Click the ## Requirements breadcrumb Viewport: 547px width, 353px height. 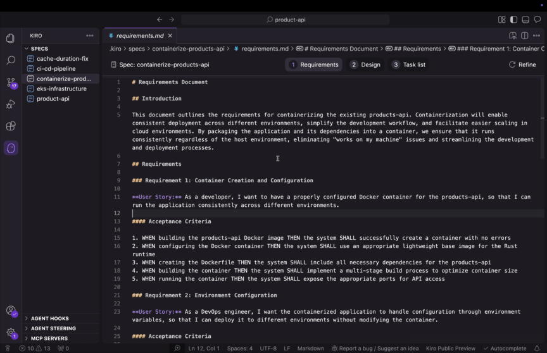(413, 49)
